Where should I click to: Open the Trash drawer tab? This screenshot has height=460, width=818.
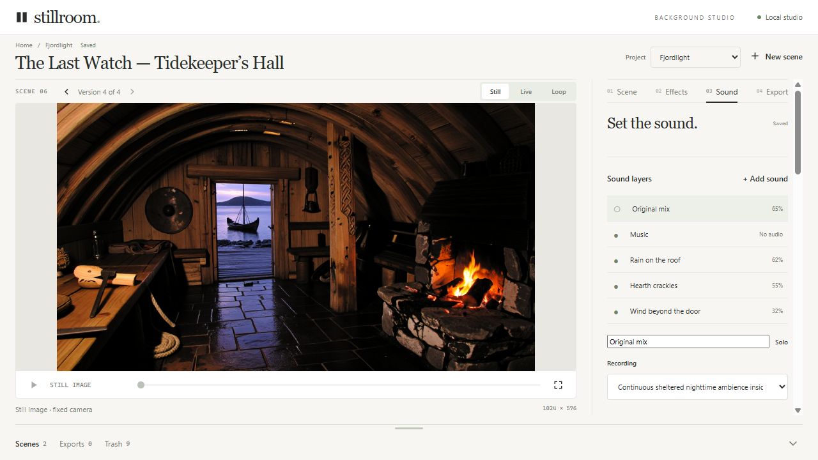(x=118, y=443)
